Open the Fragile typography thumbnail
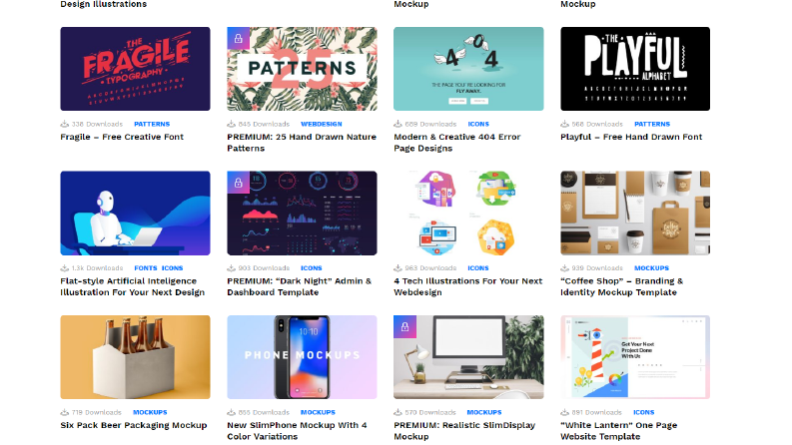 tap(135, 69)
